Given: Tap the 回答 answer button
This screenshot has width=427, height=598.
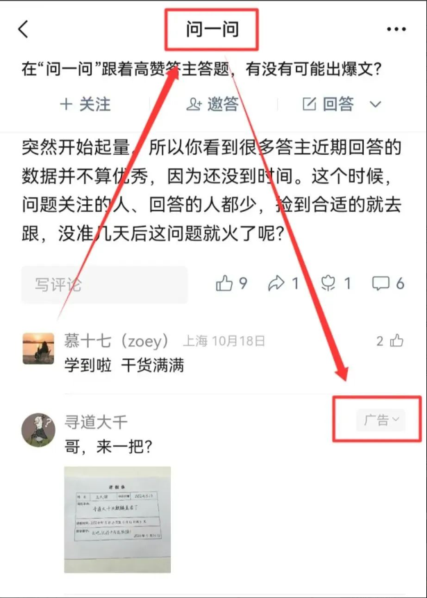Looking at the screenshot, I should coord(328,103).
